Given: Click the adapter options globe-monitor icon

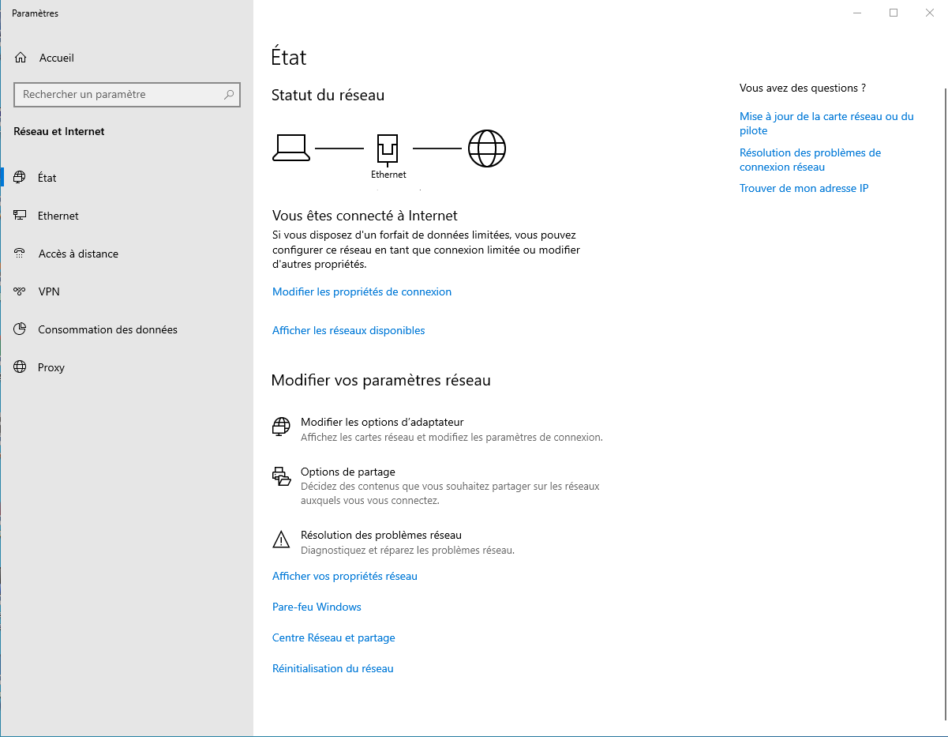Looking at the screenshot, I should point(281,427).
